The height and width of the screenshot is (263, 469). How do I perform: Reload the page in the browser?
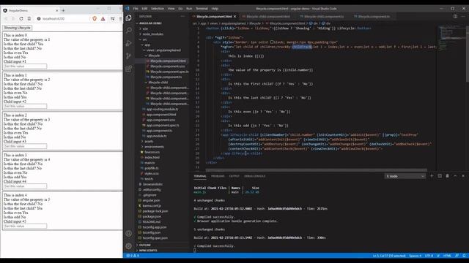pos(21,18)
